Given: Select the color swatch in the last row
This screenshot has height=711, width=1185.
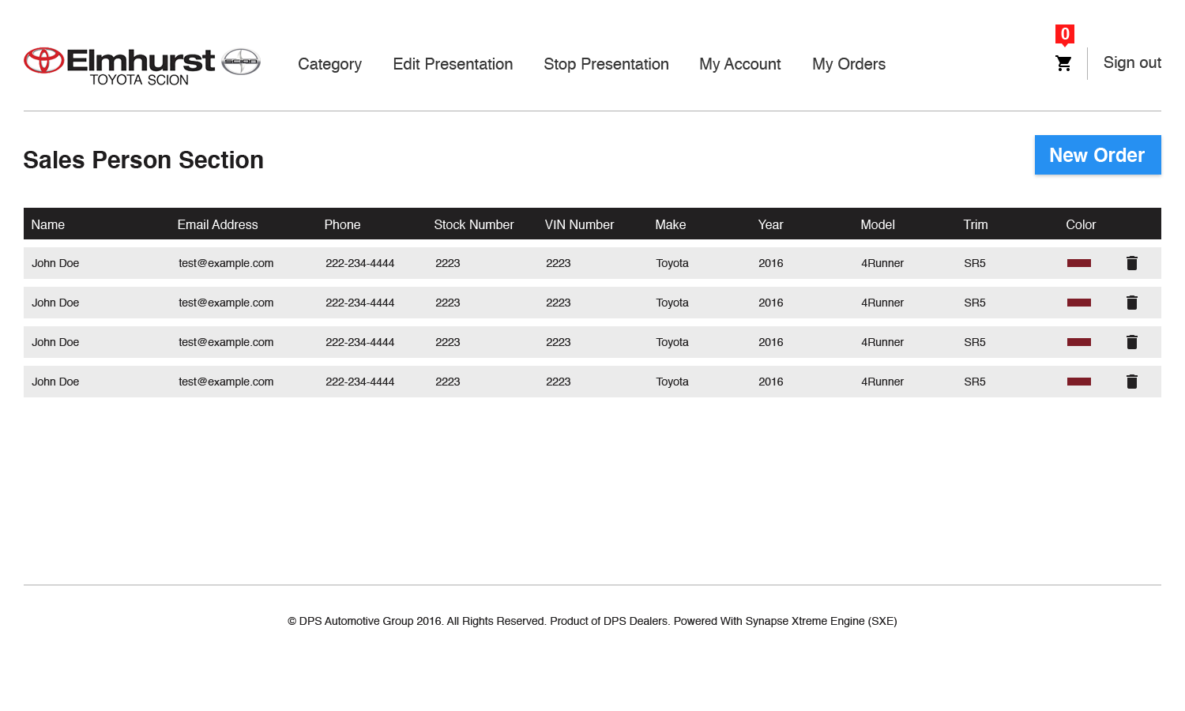Looking at the screenshot, I should [x=1078, y=382].
